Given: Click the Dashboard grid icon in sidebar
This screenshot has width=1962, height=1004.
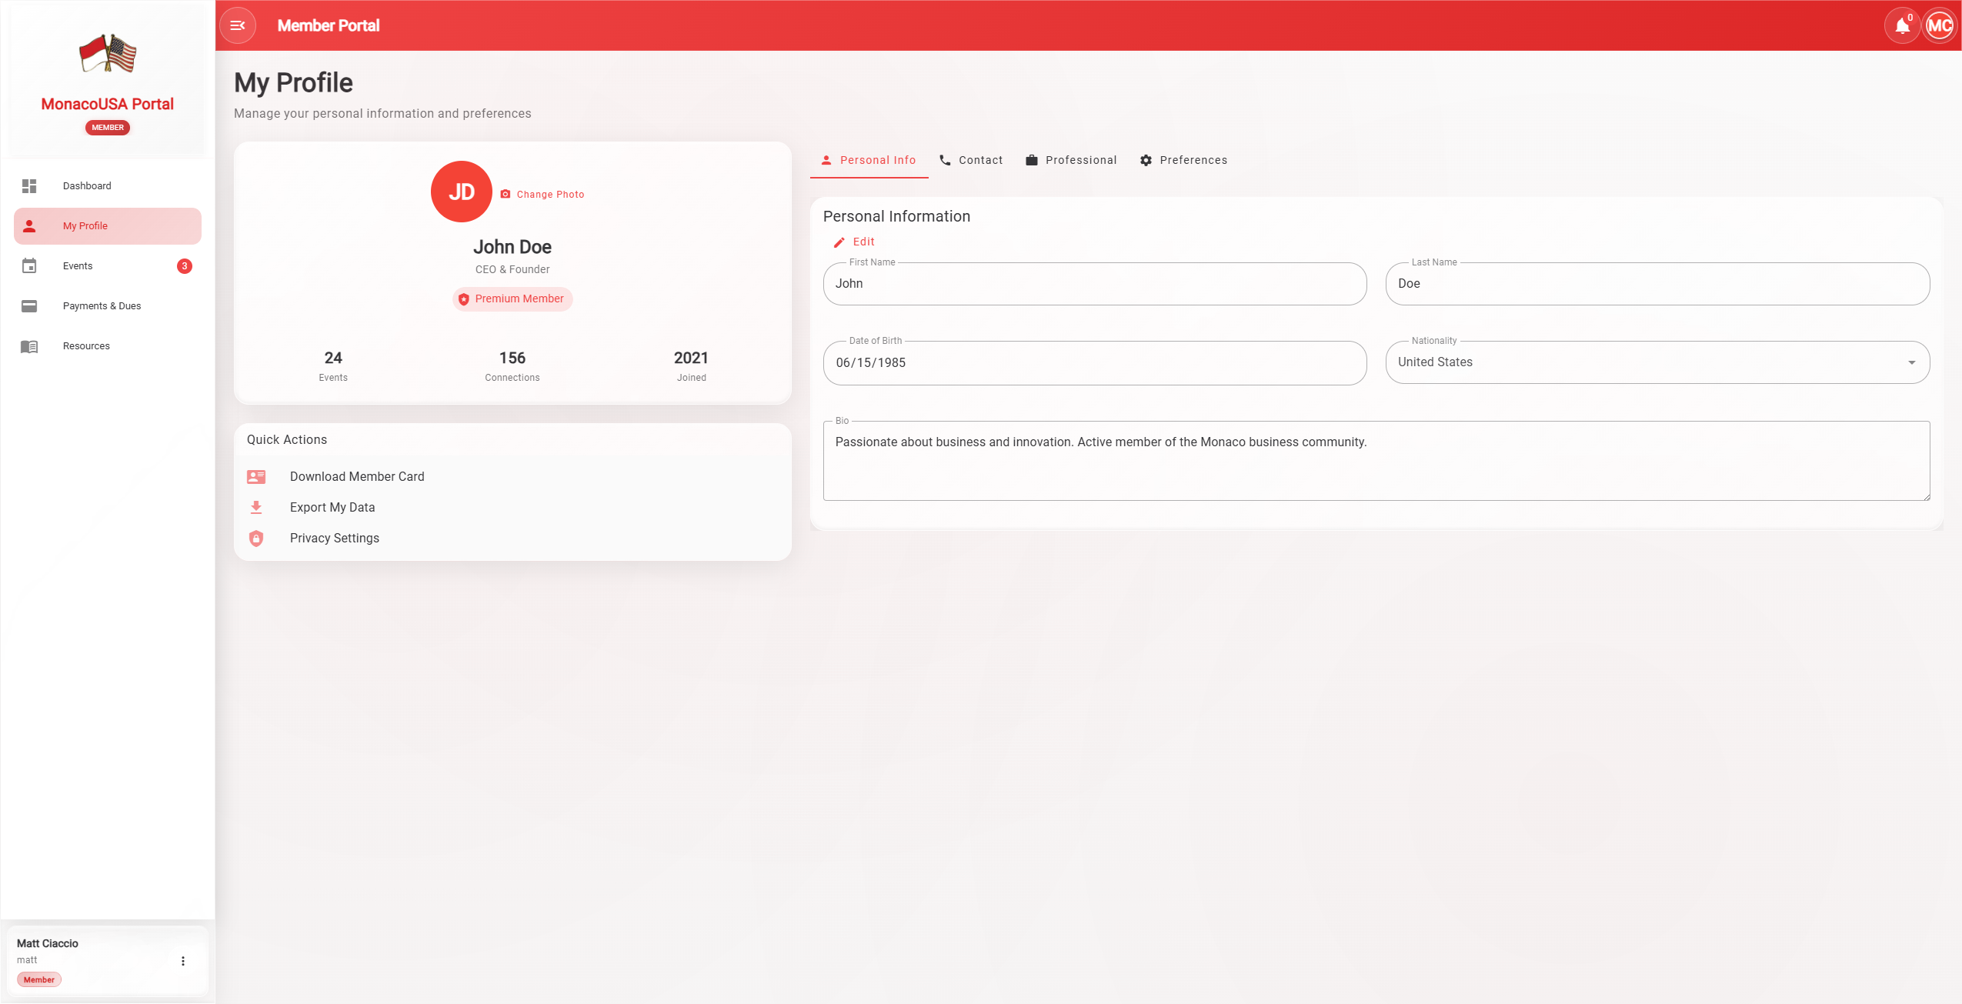Looking at the screenshot, I should (x=29, y=186).
